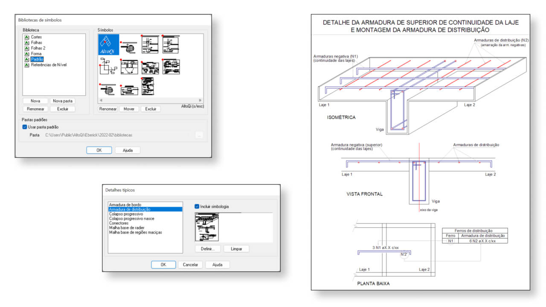Click the icon beside Folhas 2 library
This screenshot has height=307, width=546.
(x=27, y=48)
